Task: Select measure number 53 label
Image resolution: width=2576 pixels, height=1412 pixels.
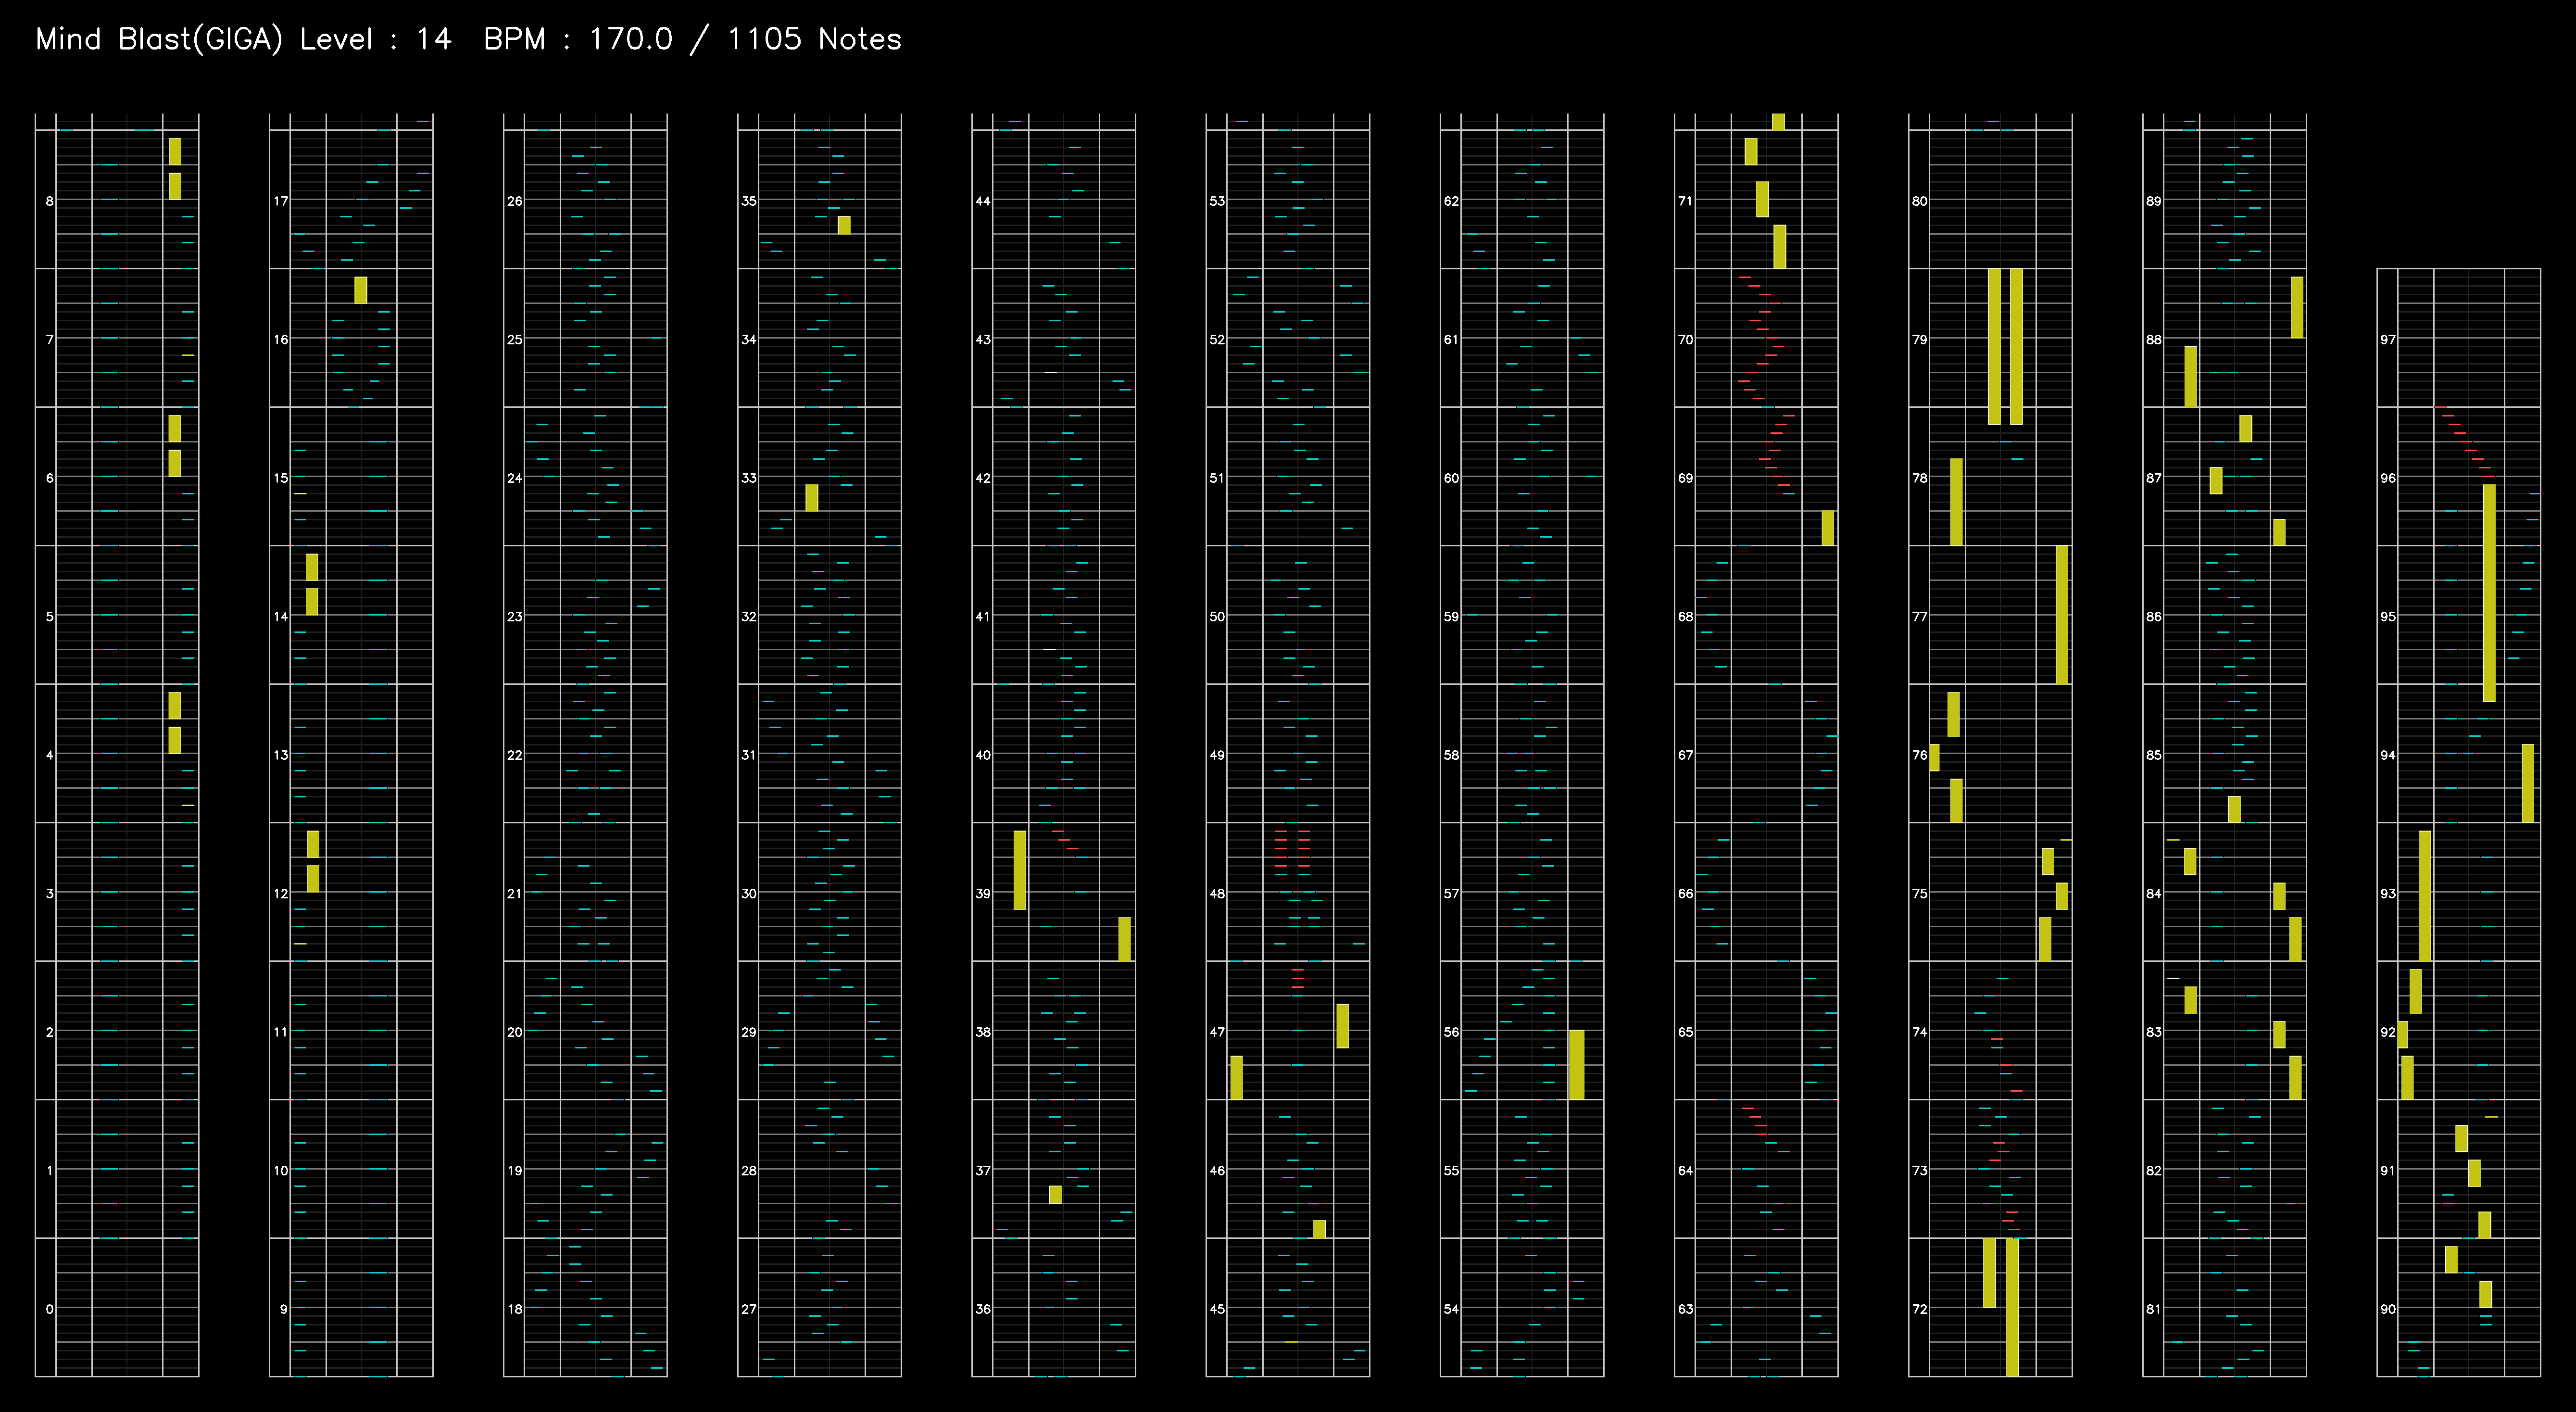Action: [1217, 201]
